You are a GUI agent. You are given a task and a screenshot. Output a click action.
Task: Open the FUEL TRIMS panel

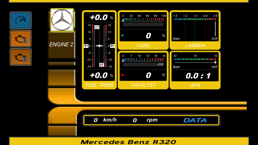(x=99, y=50)
